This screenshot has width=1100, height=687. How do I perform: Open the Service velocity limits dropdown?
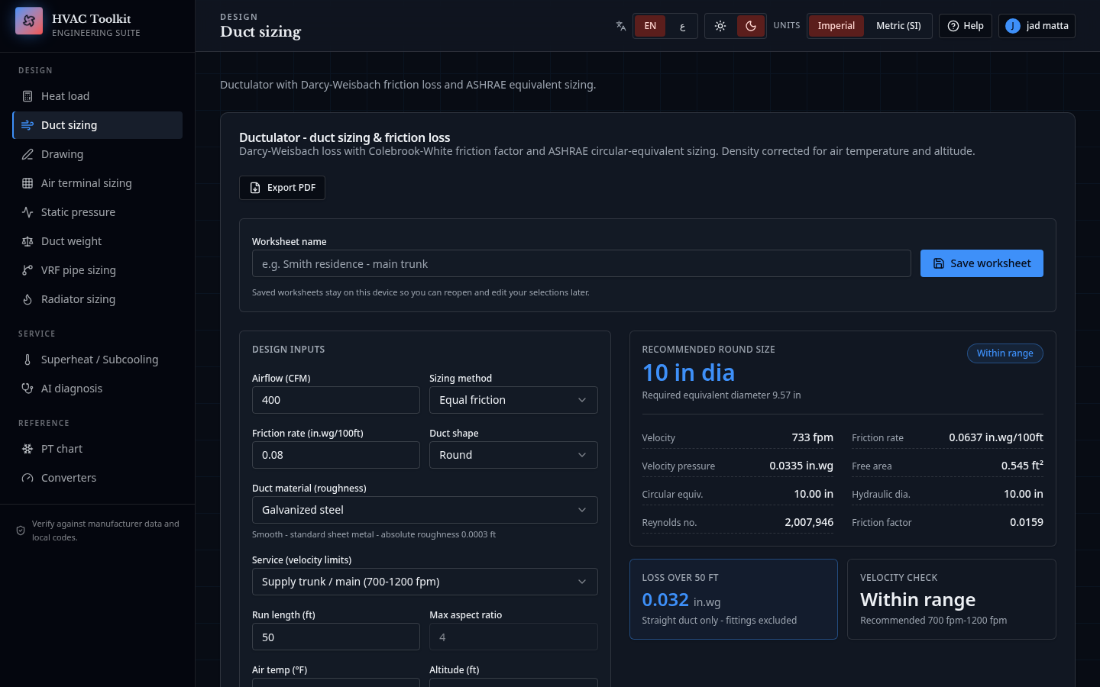[425, 582]
